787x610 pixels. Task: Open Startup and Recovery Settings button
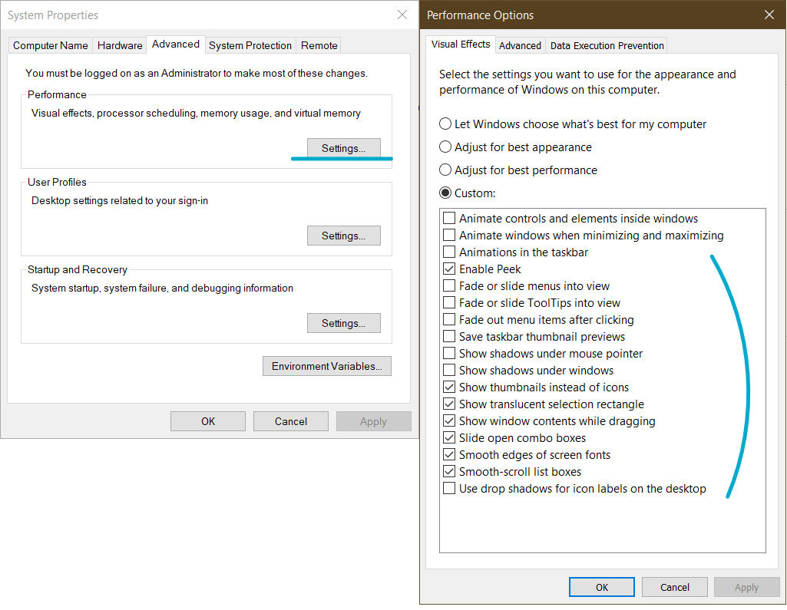[x=344, y=323]
